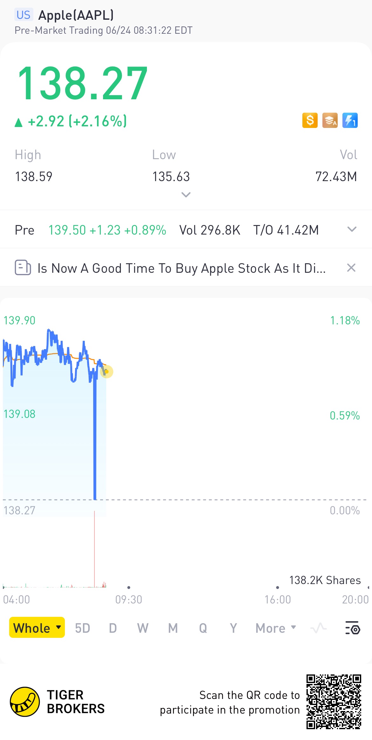Click the stacked layers badge icon
The width and height of the screenshot is (372, 740).
pyautogui.click(x=330, y=120)
